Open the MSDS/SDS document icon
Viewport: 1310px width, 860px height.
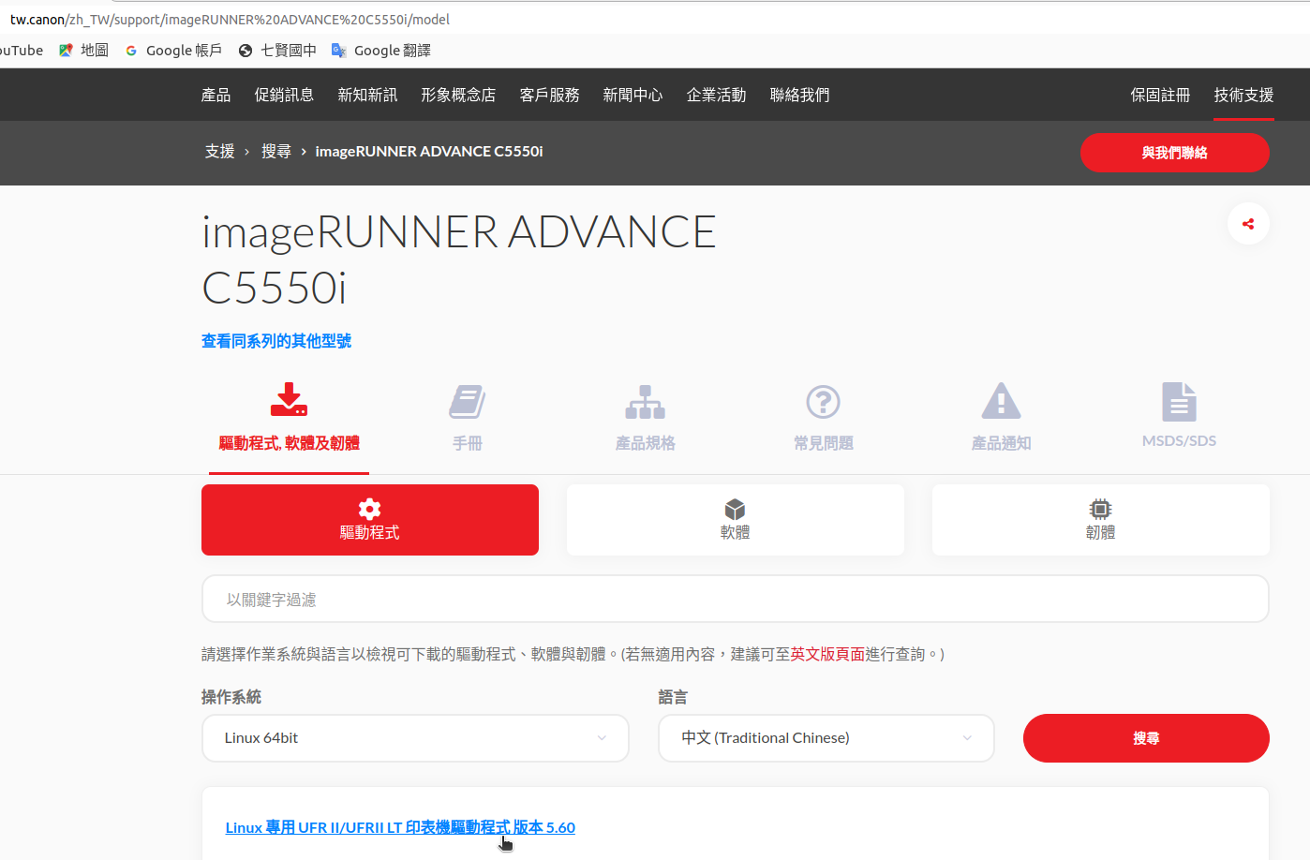click(x=1179, y=402)
